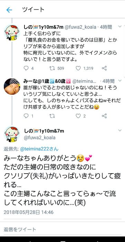Open @fuwa2_koala handle under main tweet
Viewport: 125px width, 242px height.
coord(40,138)
